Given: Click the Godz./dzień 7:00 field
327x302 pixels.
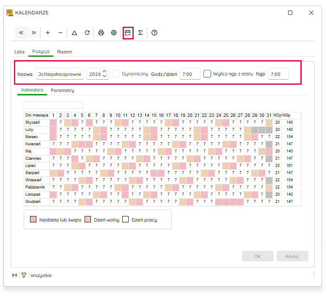Looking at the screenshot, I should click(190, 74).
